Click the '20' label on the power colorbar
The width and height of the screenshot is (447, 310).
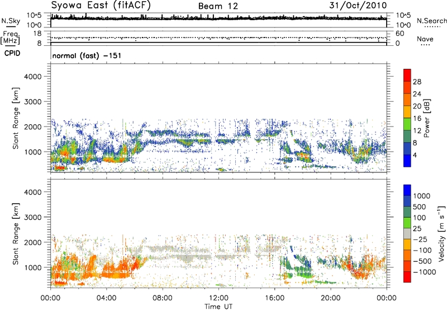[x=417, y=106]
